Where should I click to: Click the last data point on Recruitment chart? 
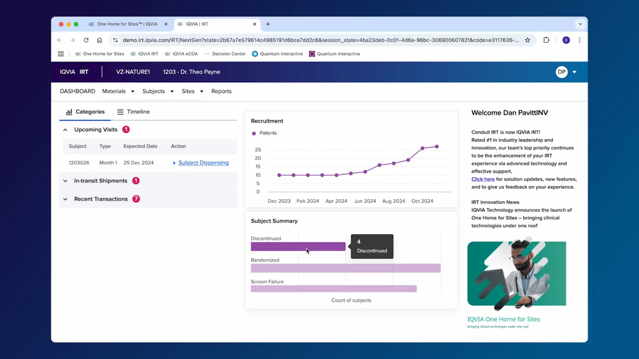pos(437,147)
